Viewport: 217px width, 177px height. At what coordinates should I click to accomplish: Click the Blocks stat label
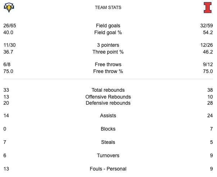(x=108, y=129)
